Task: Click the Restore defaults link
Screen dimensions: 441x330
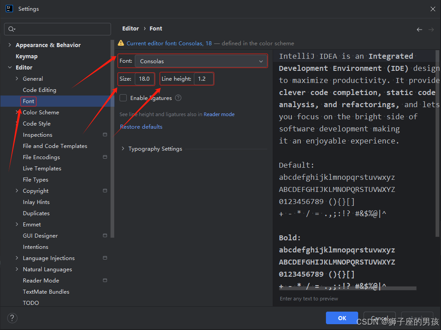Action: point(141,127)
